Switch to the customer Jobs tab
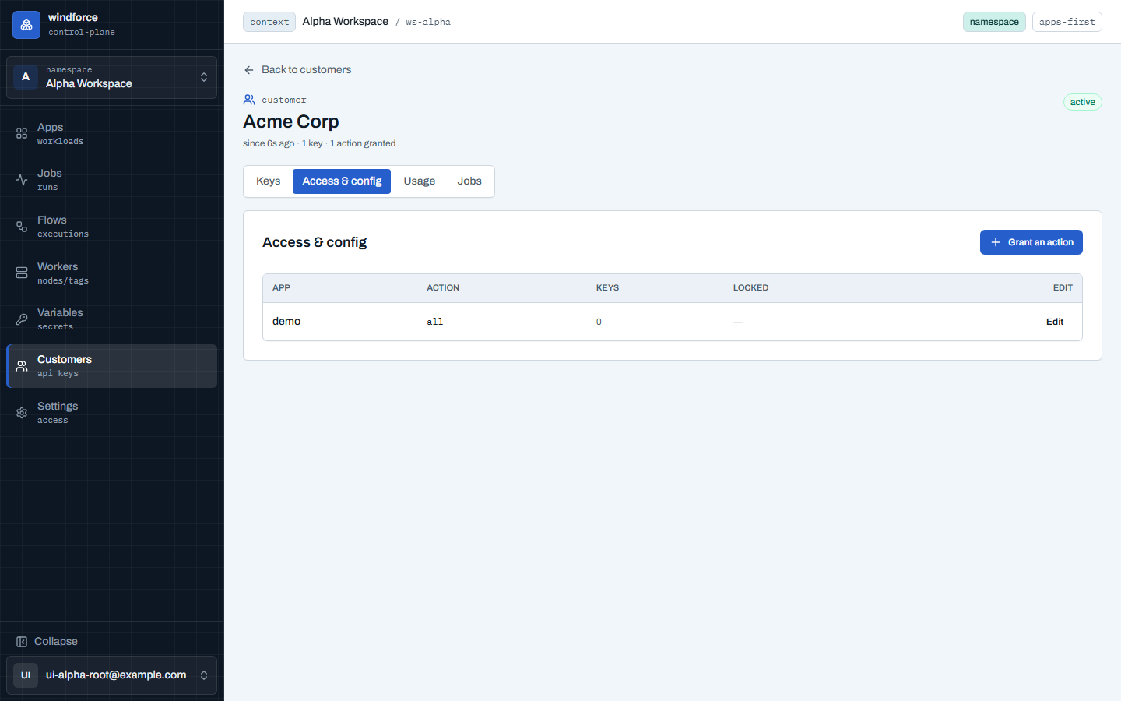The image size is (1121, 701). point(469,181)
